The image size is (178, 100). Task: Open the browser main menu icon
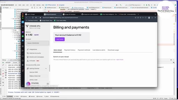tap(155, 18)
